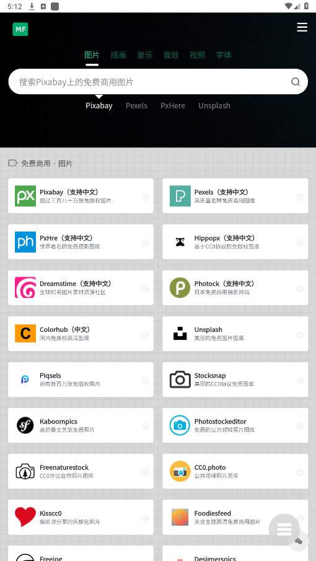Image resolution: width=316 pixels, height=561 pixels.
Task: Tap the Photock olive P logo
Action: [x=180, y=288]
